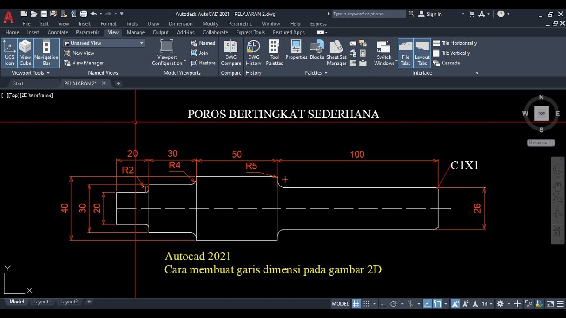Launch DWG Compare tool
Image resolution: width=566 pixels, height=318 pixels.
coord(231,53)
